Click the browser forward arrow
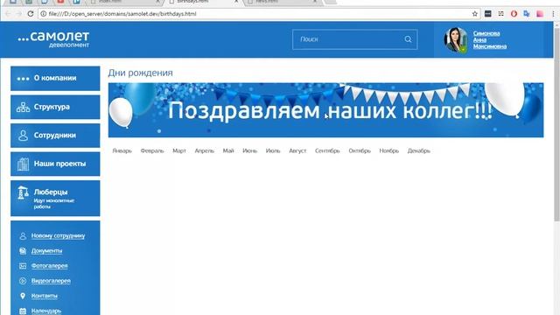 point(19,14)
